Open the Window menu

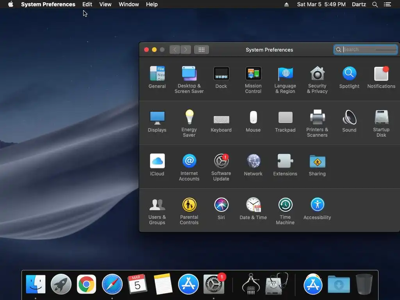[x=129, y=4]
